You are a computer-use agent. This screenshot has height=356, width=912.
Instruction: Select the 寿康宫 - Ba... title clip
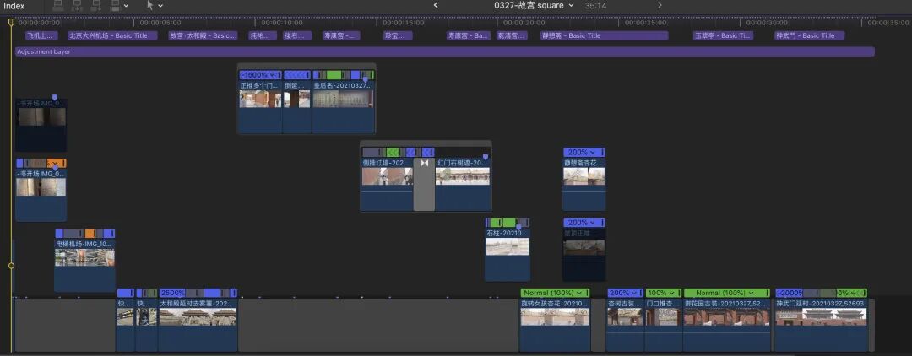point(469,35)
